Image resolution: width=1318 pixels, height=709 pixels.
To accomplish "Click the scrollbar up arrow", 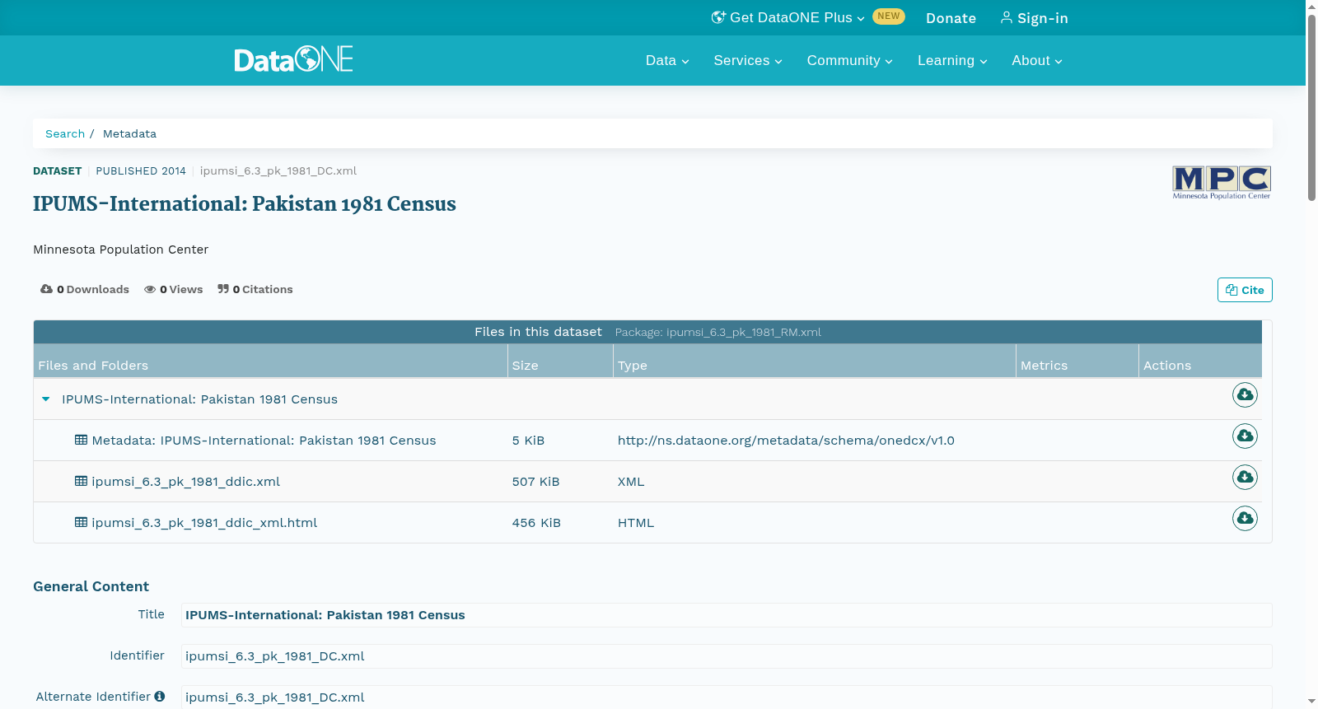I will [1311, 6].
